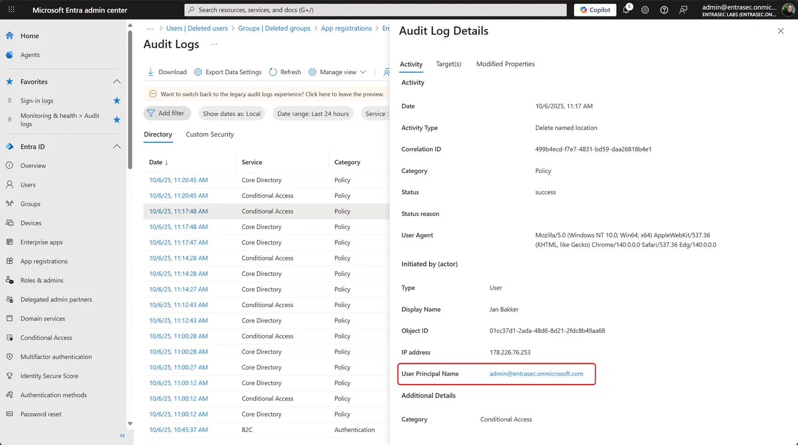Open App registrations in sidebar
The height and width of the screenshot is (445, 798).
[x=44, y=261]
